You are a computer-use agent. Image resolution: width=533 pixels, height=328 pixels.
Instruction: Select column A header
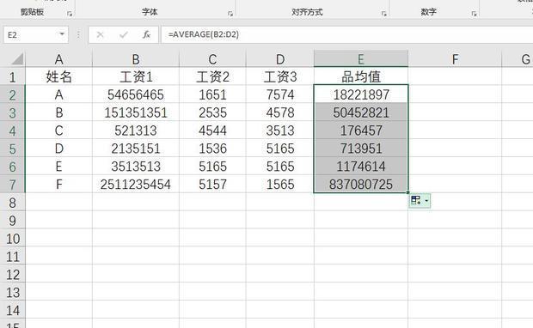tap(58, 59)
